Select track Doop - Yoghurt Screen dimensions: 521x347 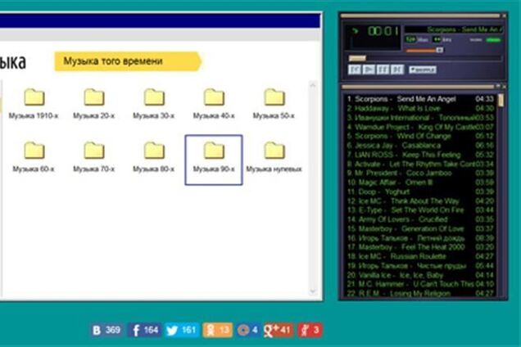pyautogui.click(x=420, y=192)
